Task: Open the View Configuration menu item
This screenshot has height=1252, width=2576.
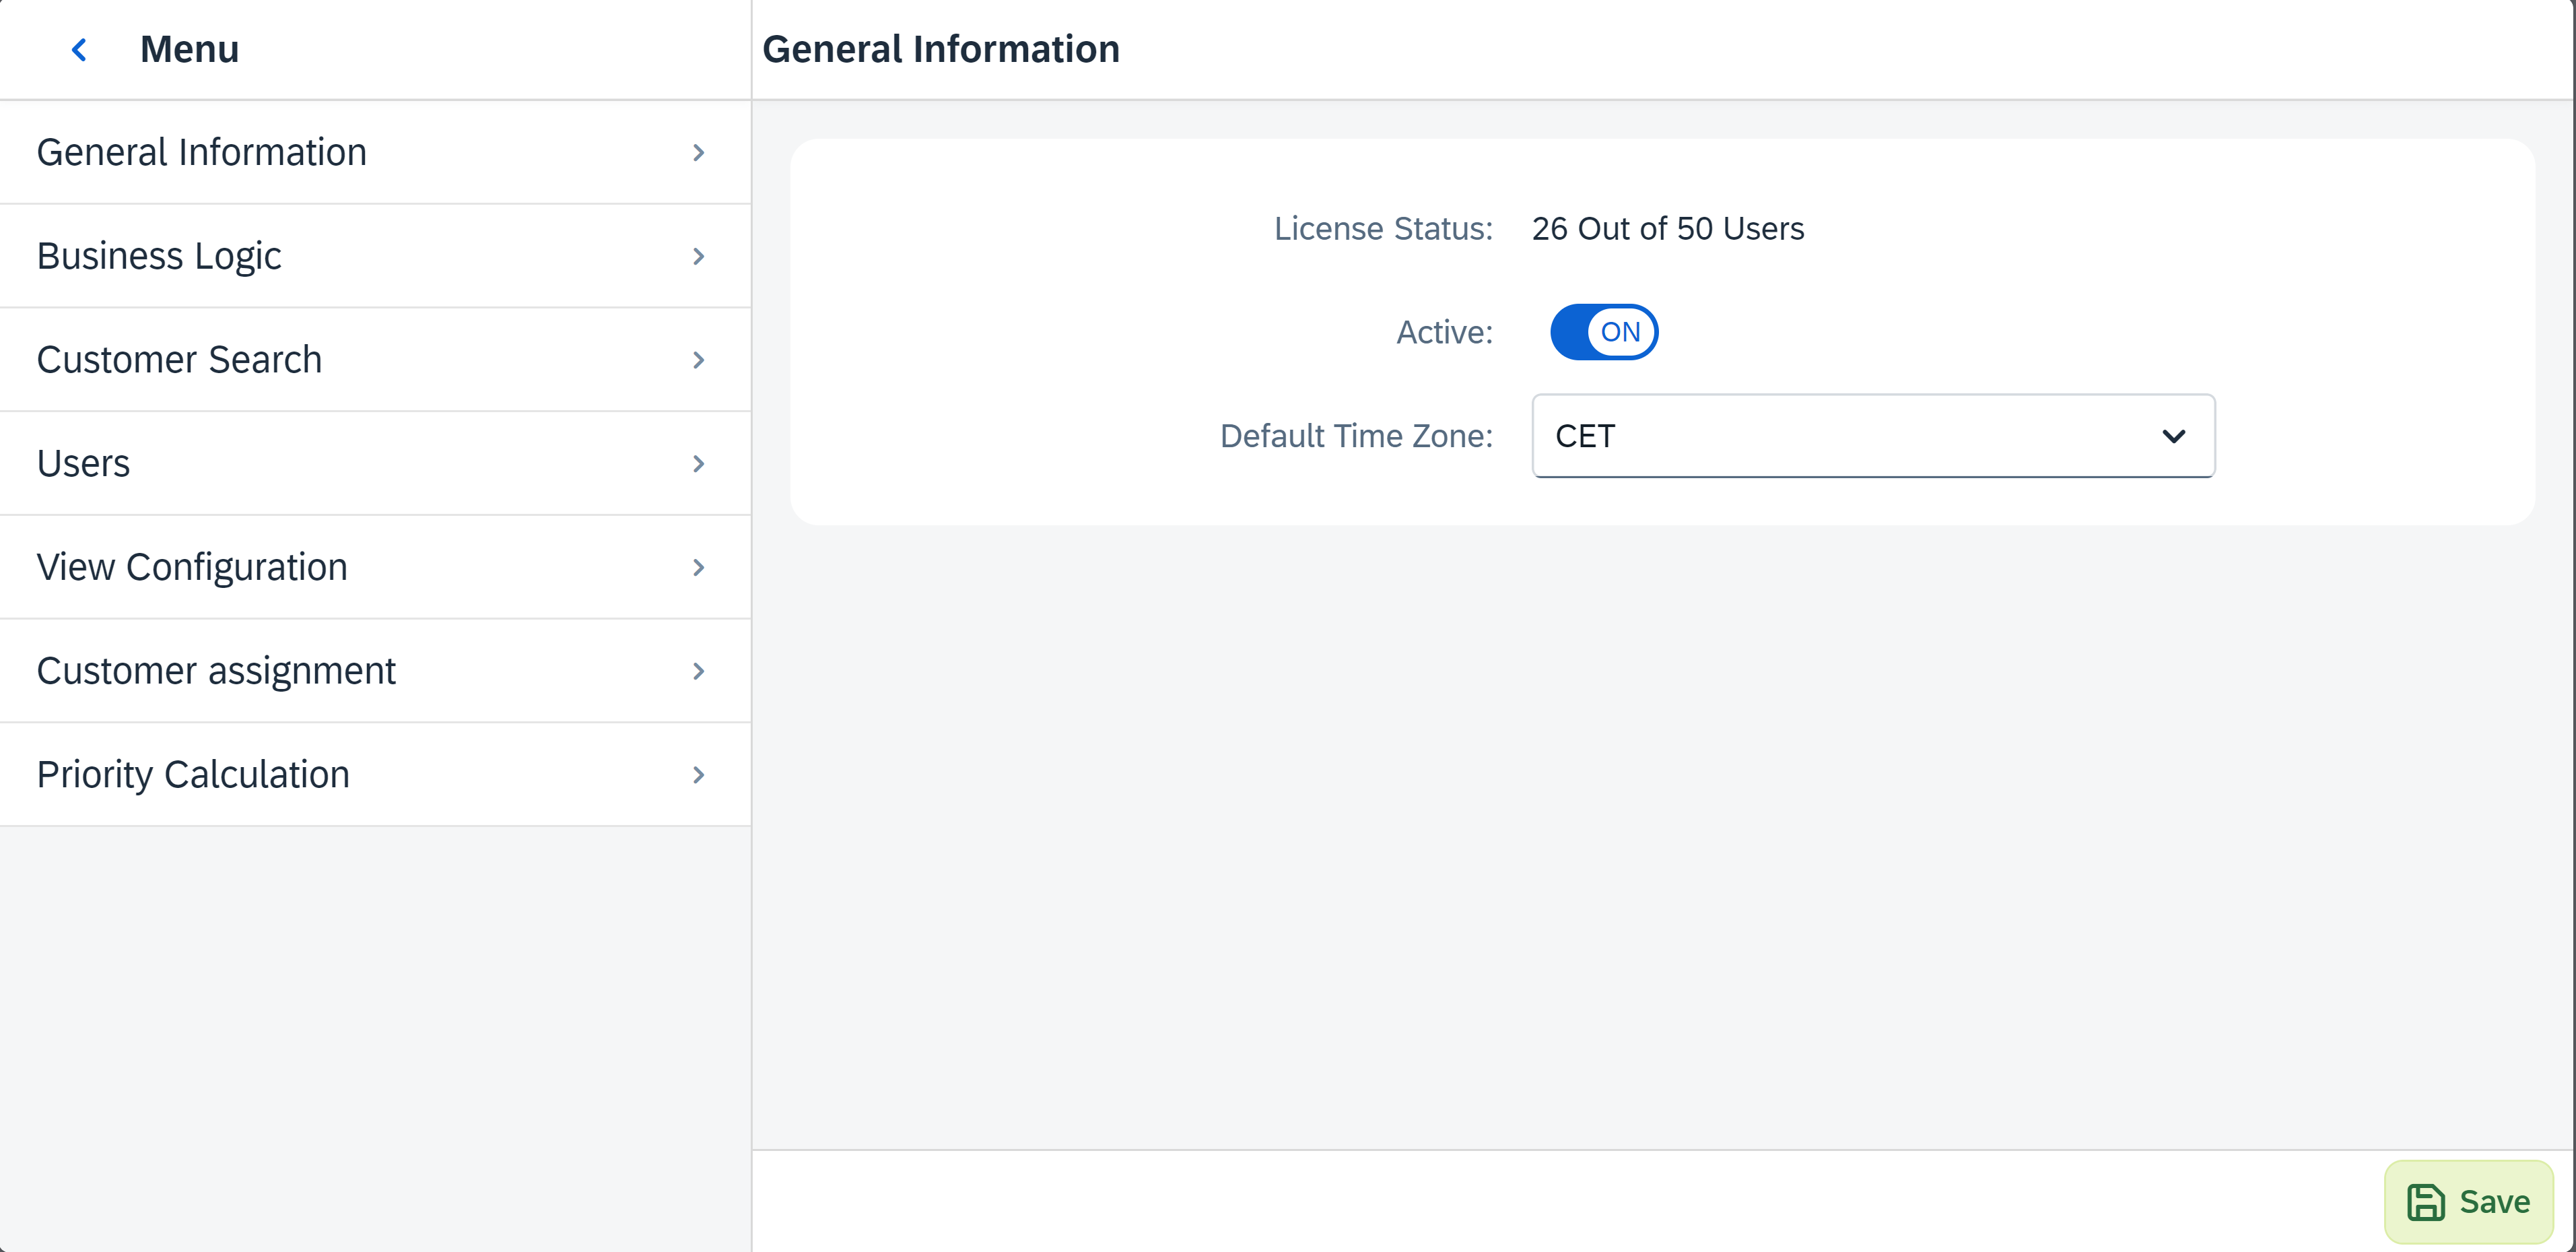Action: pos(375,567)
